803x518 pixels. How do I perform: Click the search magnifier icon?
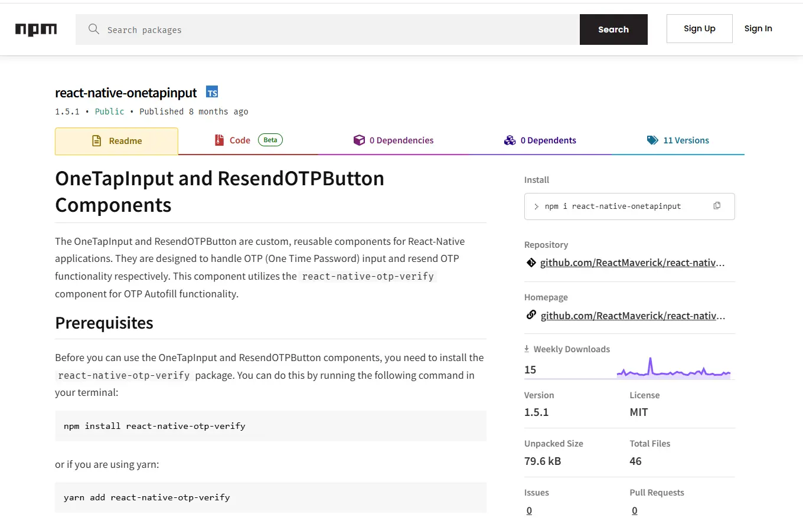click(93, 29)
